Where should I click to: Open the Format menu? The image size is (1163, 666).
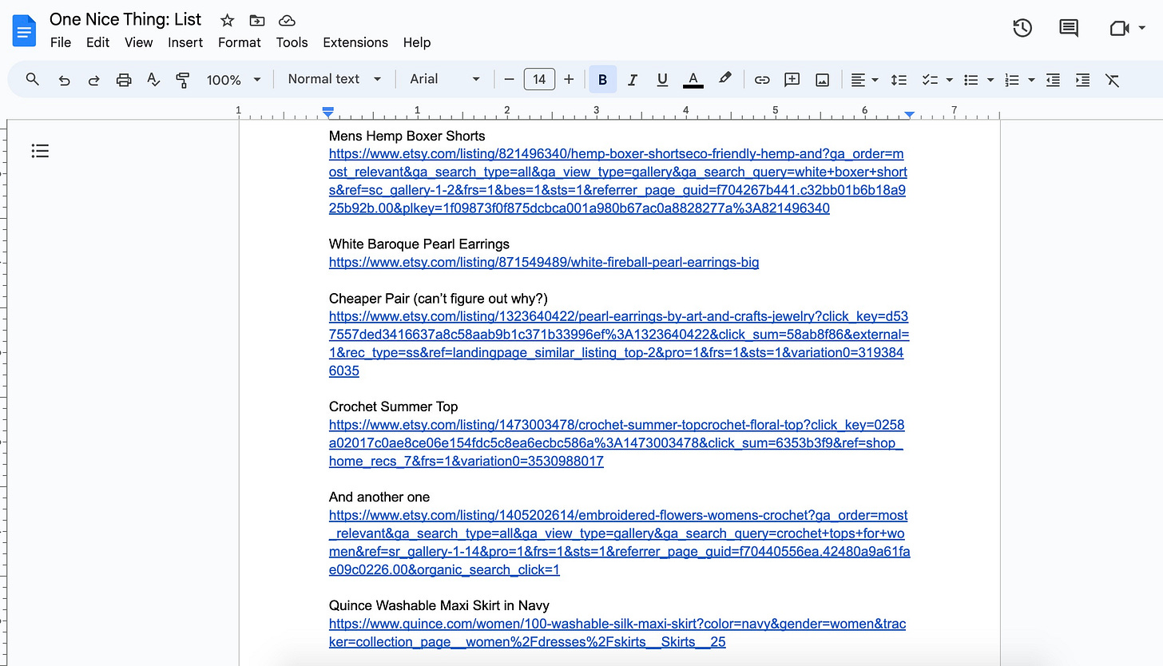(x=240, y=42)
